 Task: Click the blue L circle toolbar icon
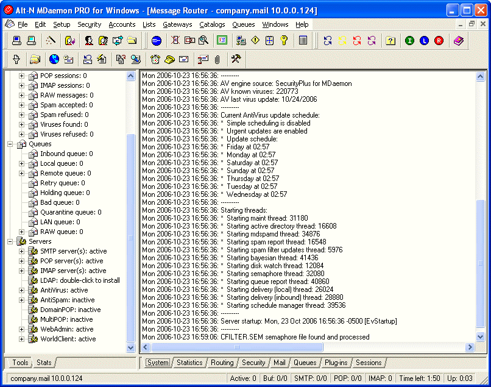(x=424, y=41)
